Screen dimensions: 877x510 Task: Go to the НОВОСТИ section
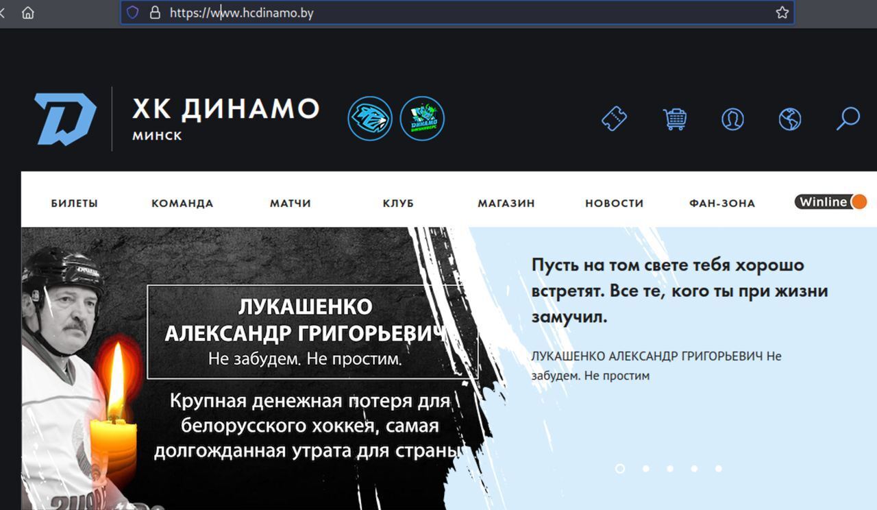tap(614, 203)
